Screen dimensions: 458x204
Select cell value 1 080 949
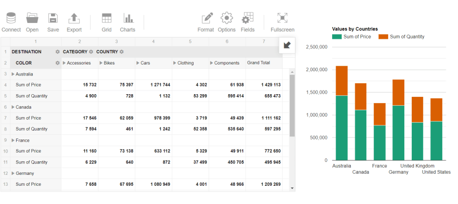tap(154, 184)
